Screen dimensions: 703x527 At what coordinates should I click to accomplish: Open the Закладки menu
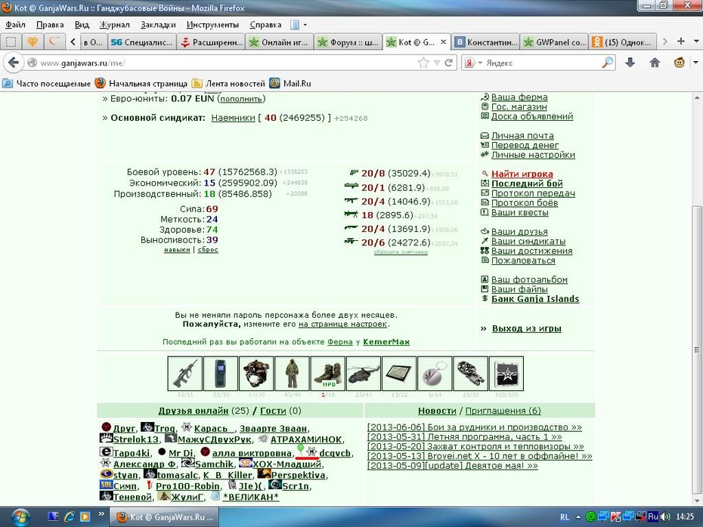158,25
